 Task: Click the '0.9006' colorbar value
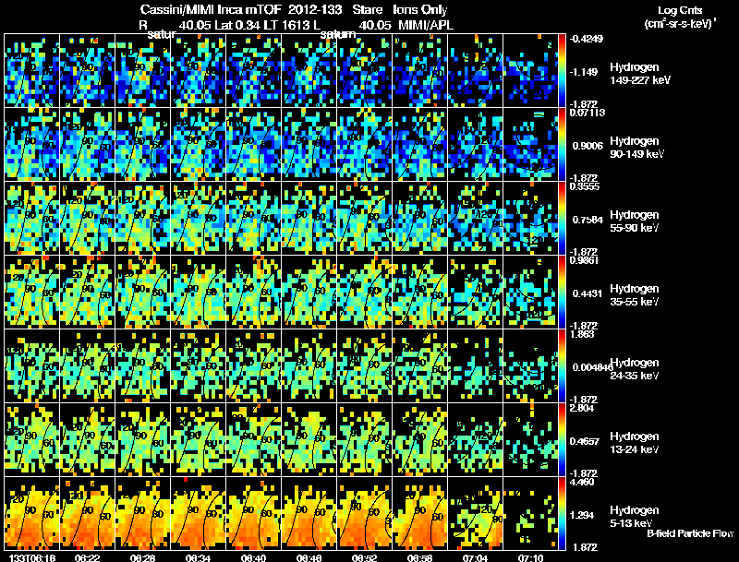(588, 146)
